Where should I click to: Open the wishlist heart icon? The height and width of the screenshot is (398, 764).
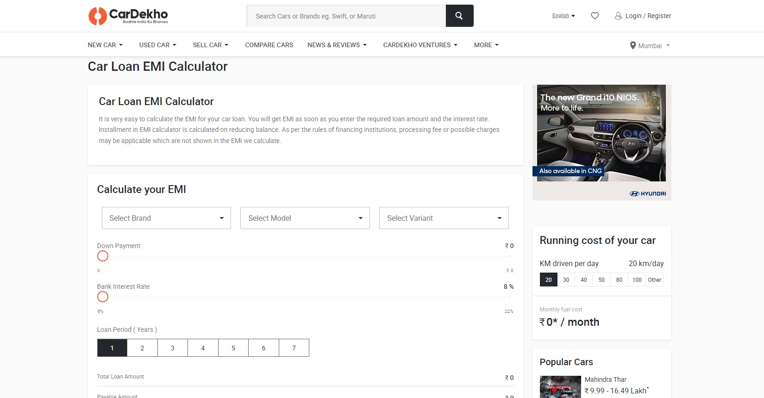coord(595,16)
